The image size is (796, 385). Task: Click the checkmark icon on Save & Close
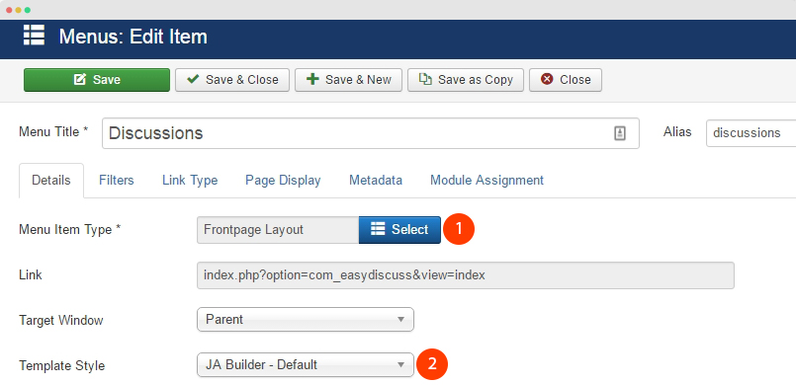[193, 80]
